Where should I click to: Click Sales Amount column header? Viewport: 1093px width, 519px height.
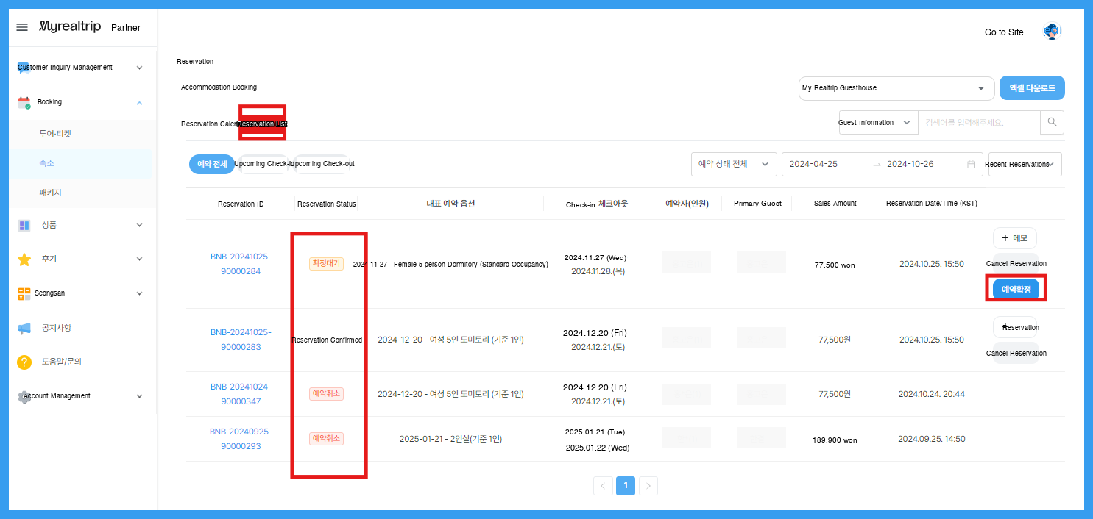tap(835, 204)
